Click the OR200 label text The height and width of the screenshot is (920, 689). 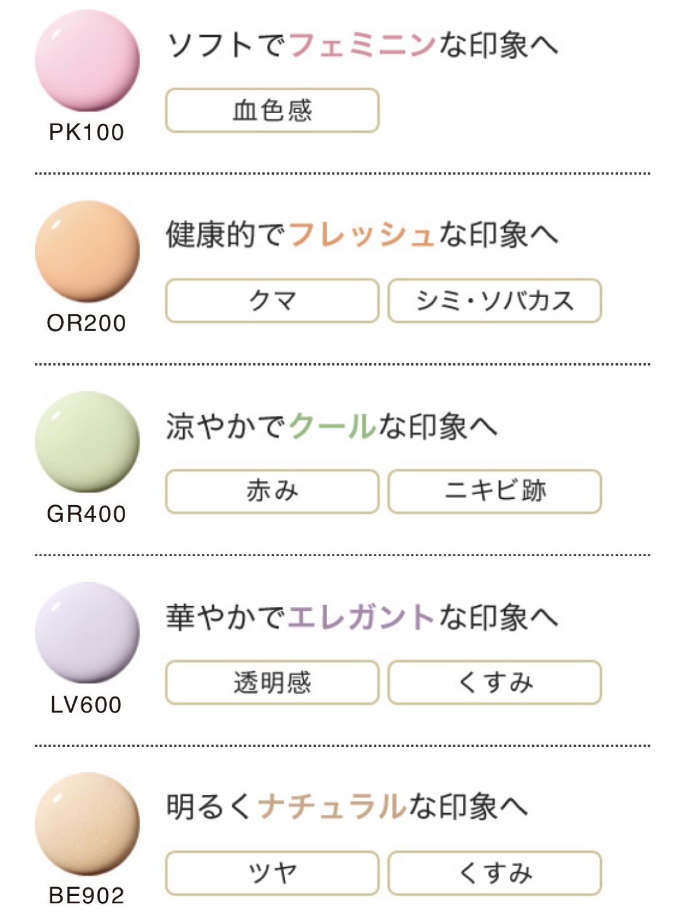click(87, 323)
